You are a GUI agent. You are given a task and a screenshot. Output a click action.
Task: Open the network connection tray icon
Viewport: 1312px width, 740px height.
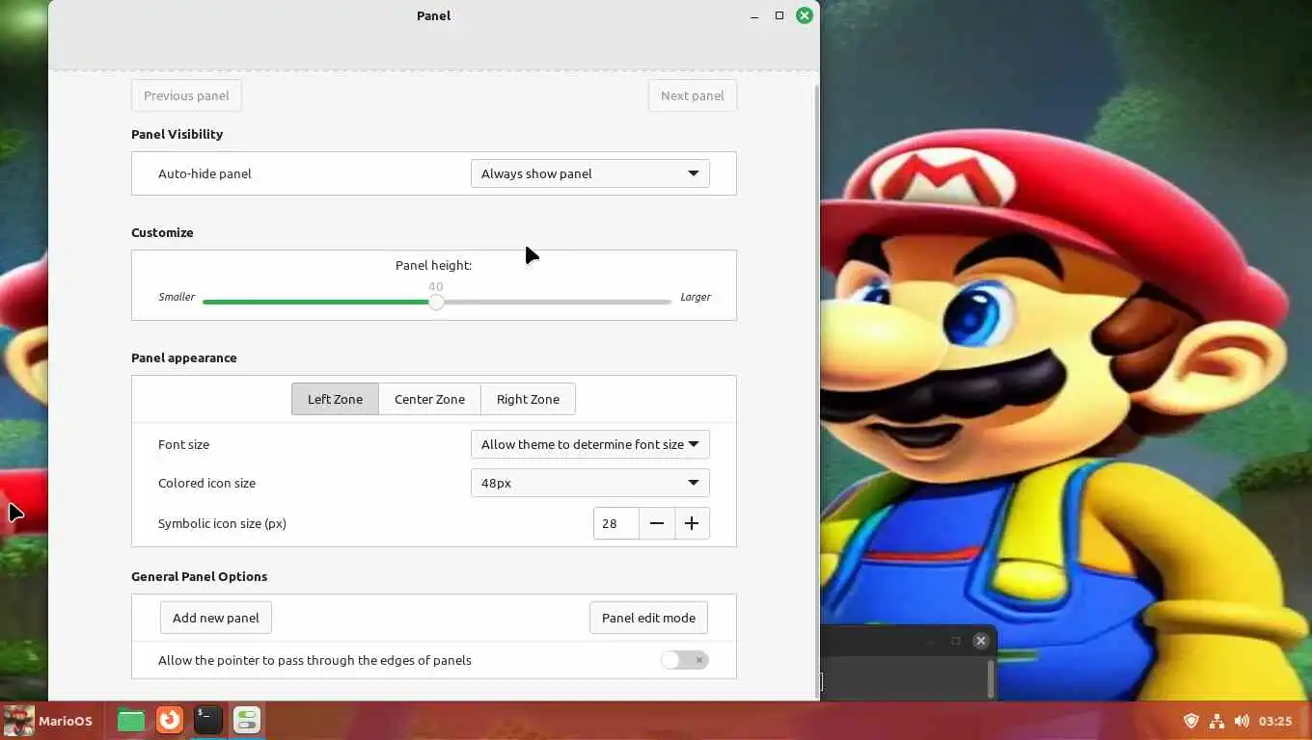click(1216, 721)
